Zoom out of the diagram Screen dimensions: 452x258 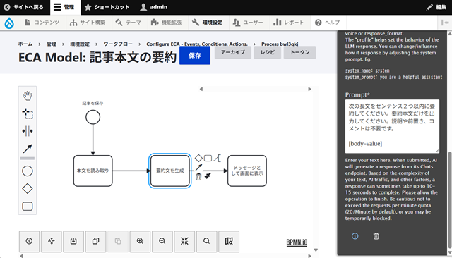point(162,241)
